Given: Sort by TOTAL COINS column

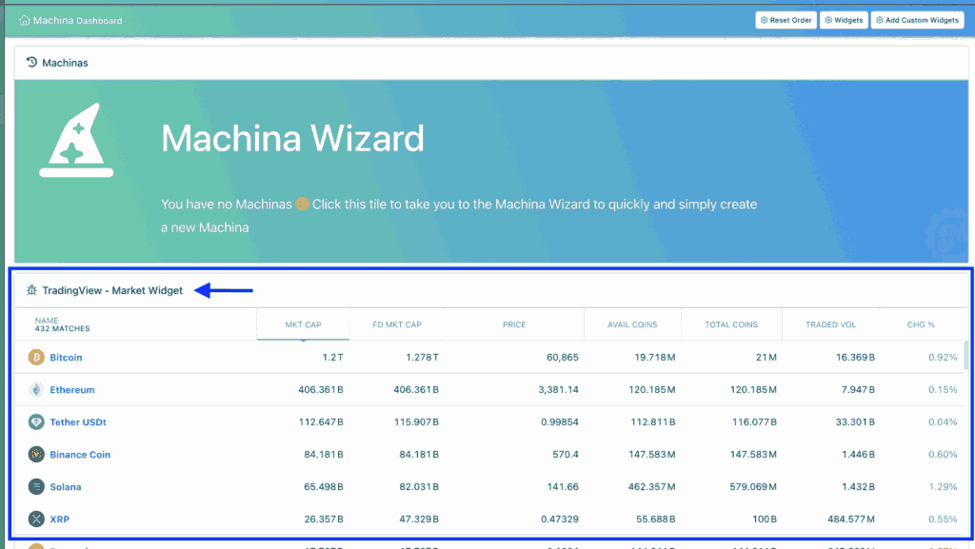Looking at the screenshot, I should click(731, 324).
